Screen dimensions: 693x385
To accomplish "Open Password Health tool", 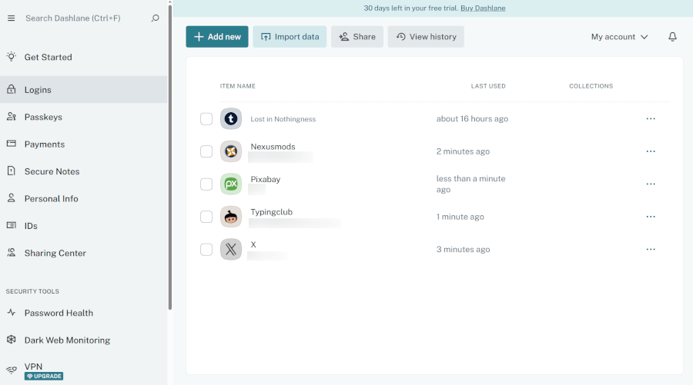I will click(83, 313).
